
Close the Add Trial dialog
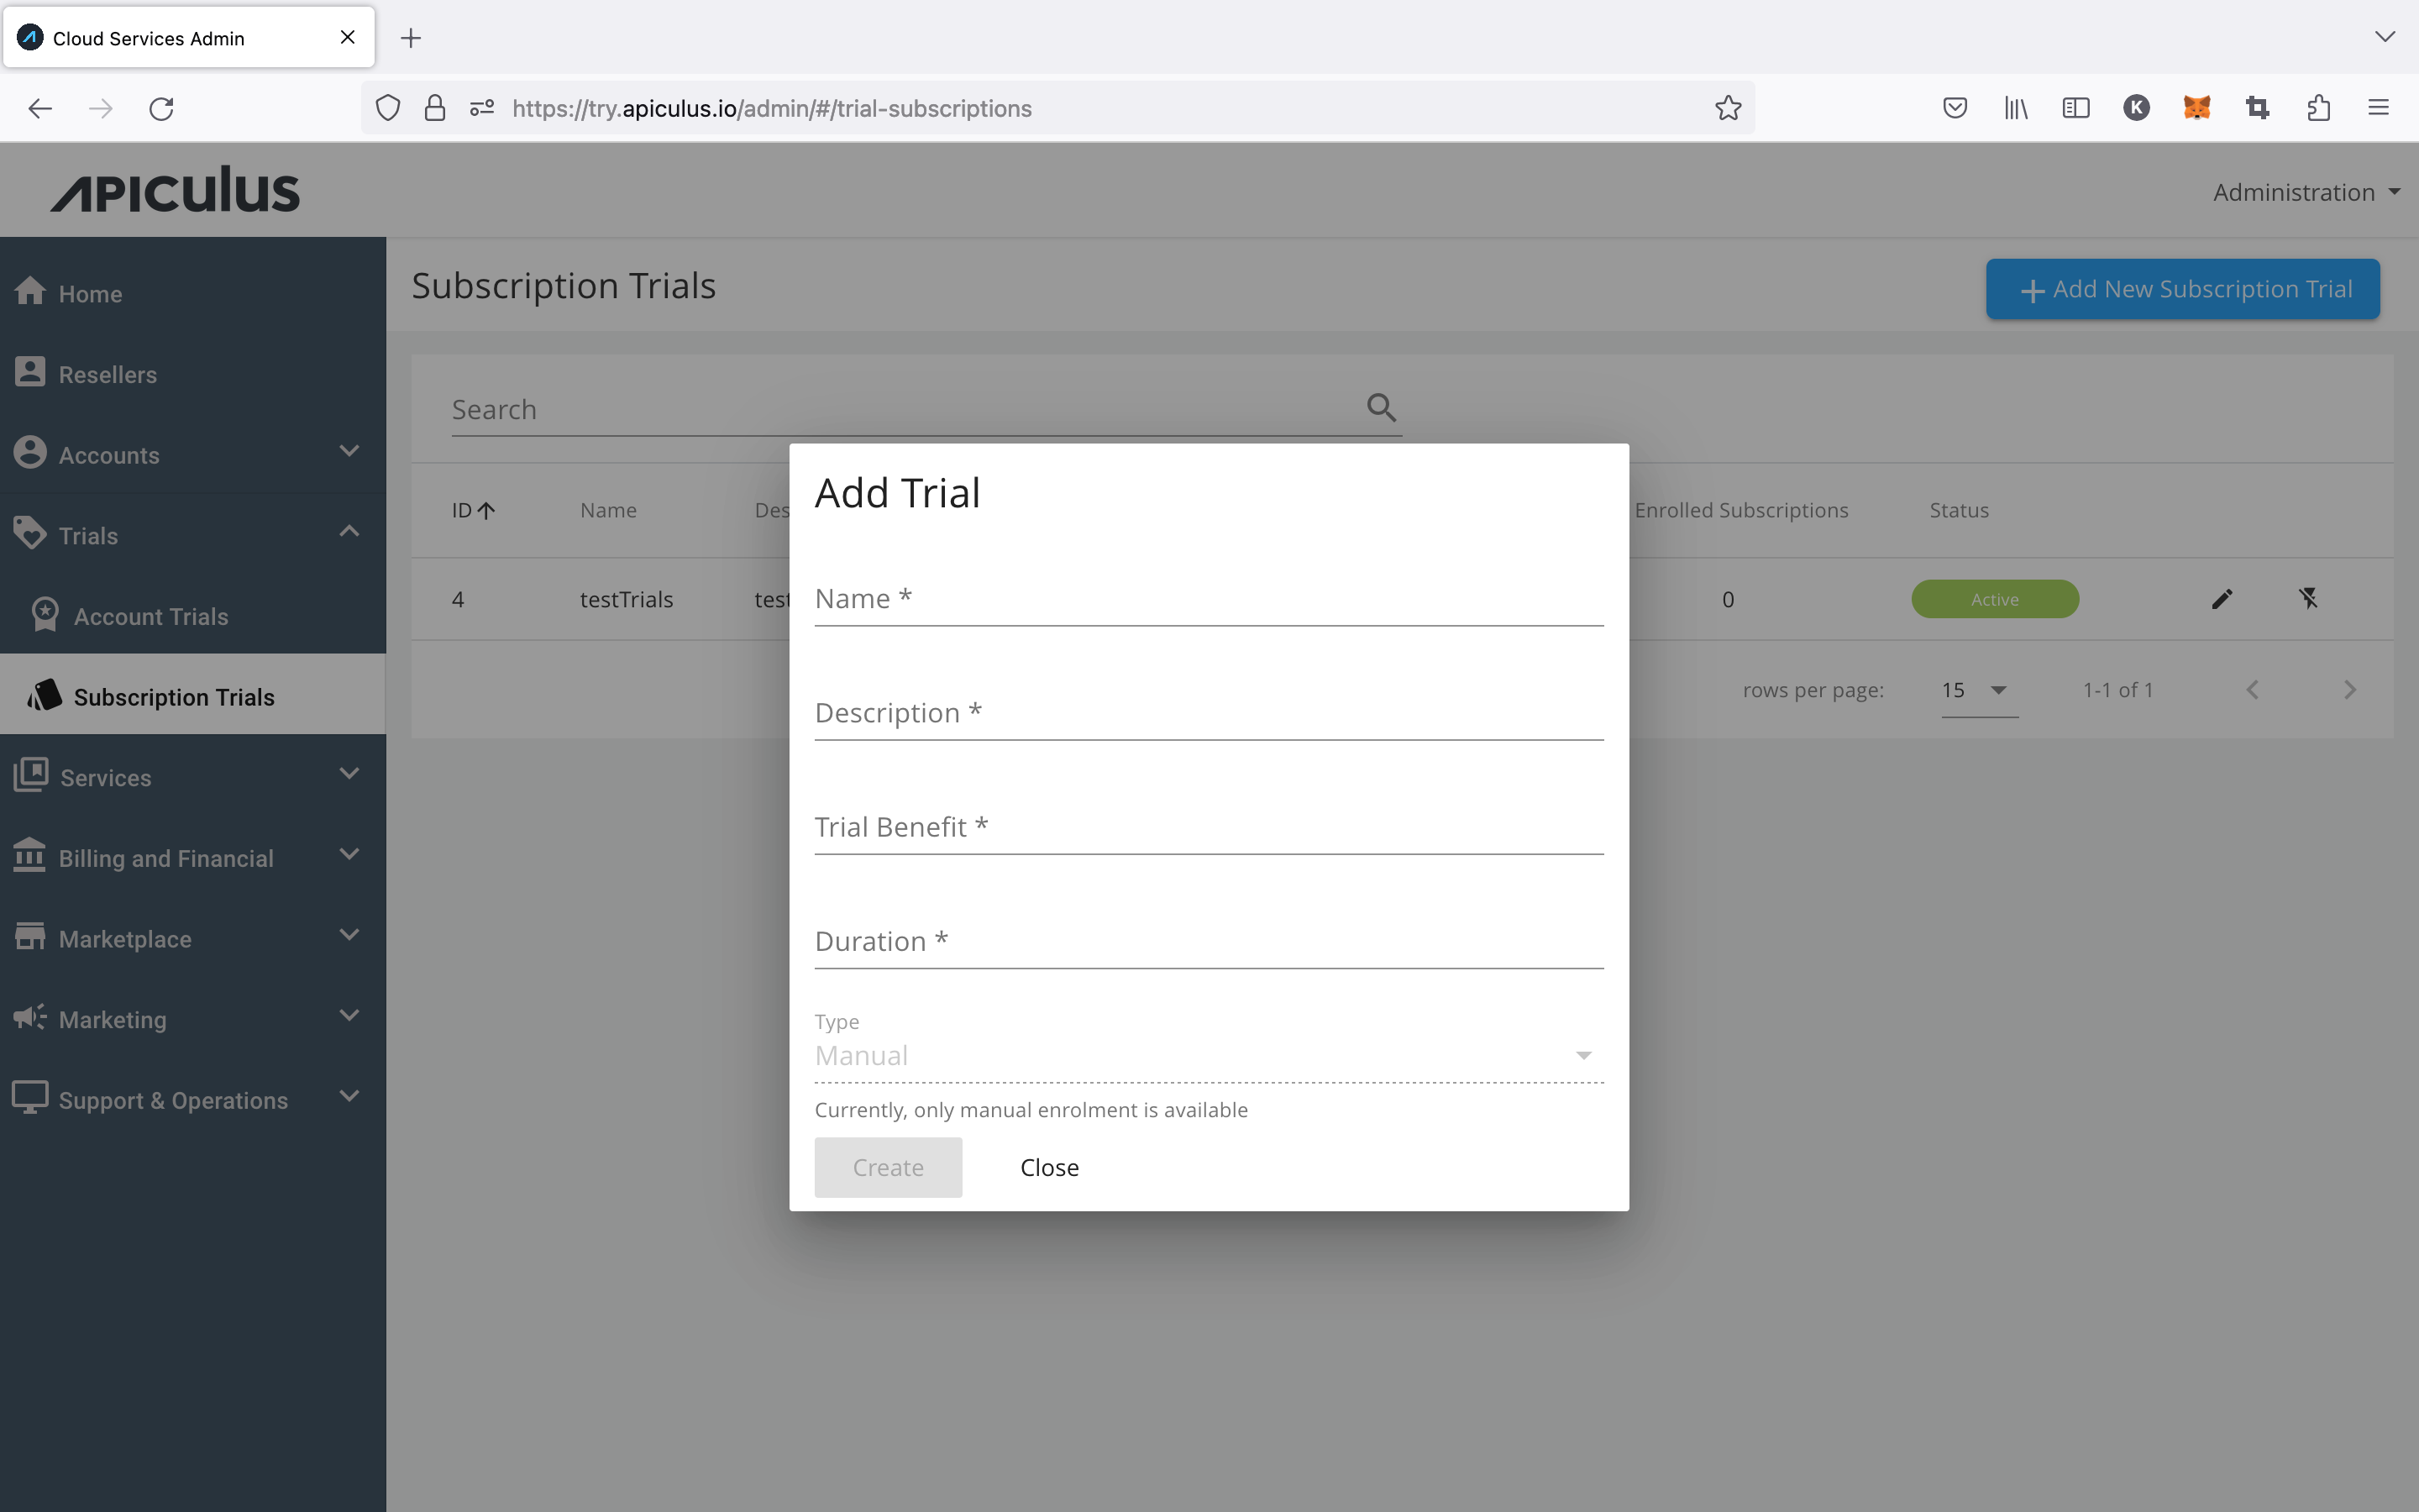[1048, 1167]
